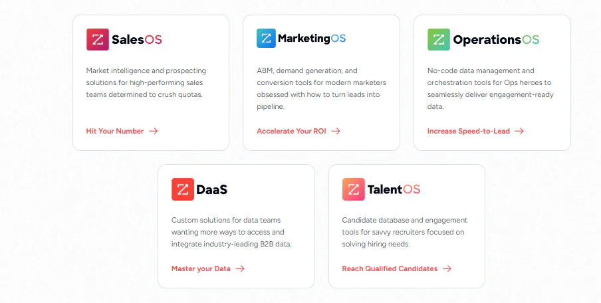Image resolution: width=601 pixels, height=303 pixels.
Task: Open the Increase Speed-to-Lead link
Action: point(469,131)
